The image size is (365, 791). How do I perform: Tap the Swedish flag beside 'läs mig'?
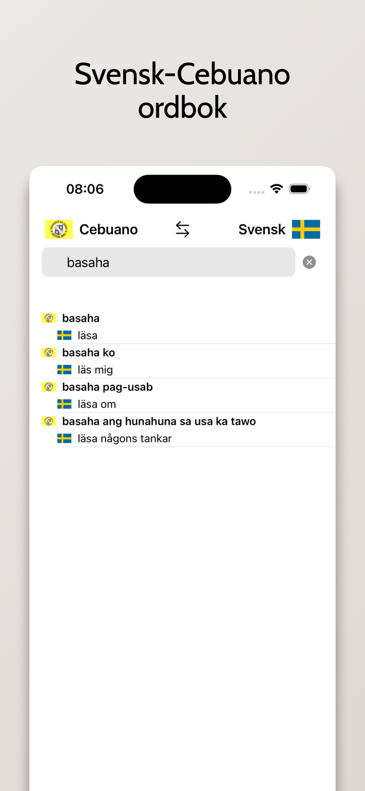click(x=64, y=369)
